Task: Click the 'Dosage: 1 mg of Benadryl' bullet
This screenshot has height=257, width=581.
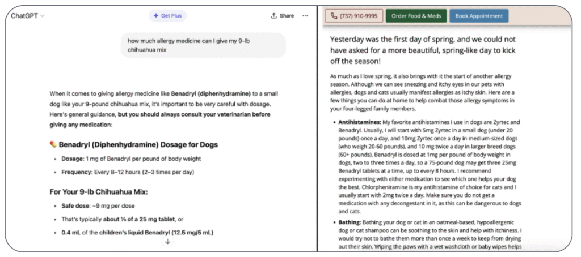Action: coord(131,159)
